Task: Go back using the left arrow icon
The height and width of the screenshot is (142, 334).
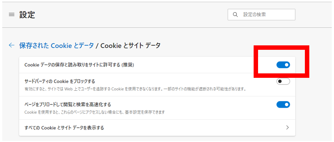Action: click(11, 45)
